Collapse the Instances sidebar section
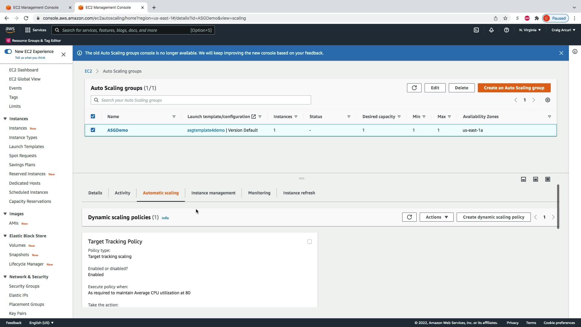This screenshot has width=581, height=327. 5,119
